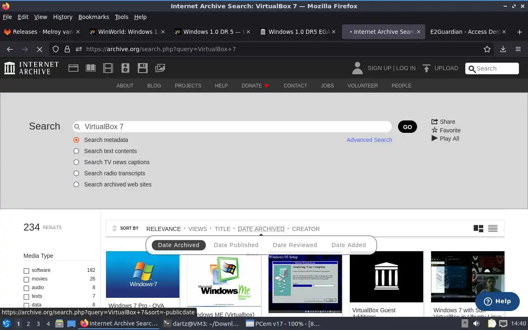Click the upload arrow icon

pyautogui.click(x=427, y=68)
